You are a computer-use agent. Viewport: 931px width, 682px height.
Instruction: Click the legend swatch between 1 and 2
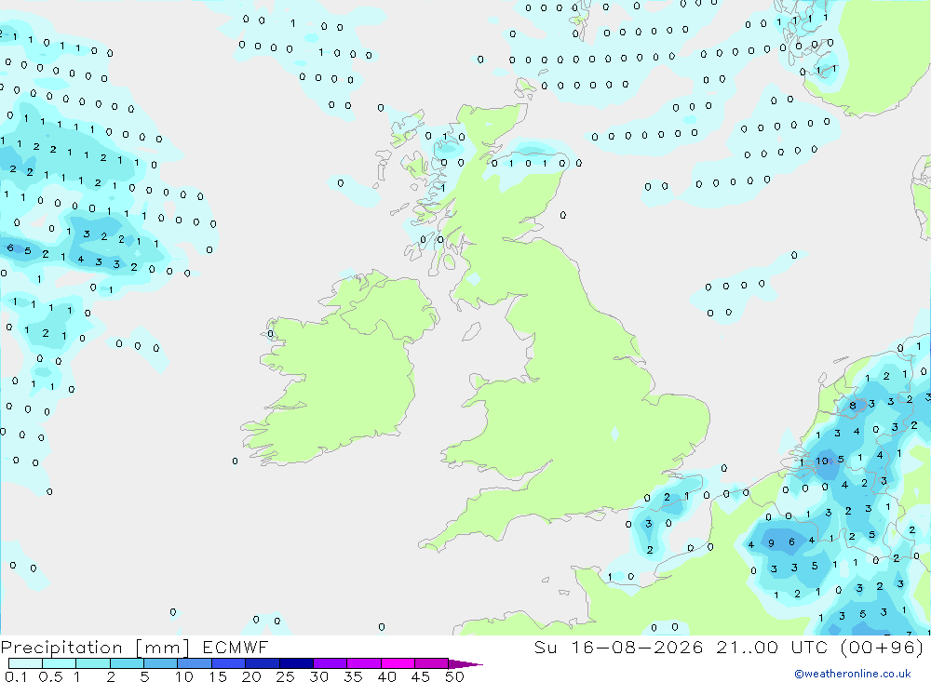pos(92,663)
